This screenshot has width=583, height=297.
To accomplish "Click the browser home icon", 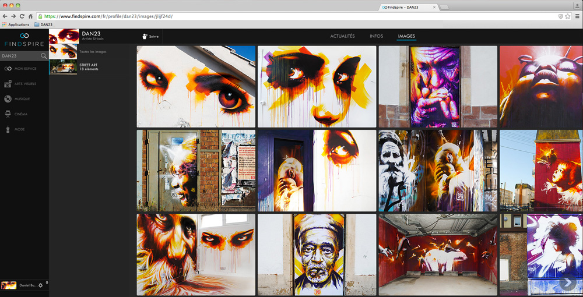I will 30,16.
